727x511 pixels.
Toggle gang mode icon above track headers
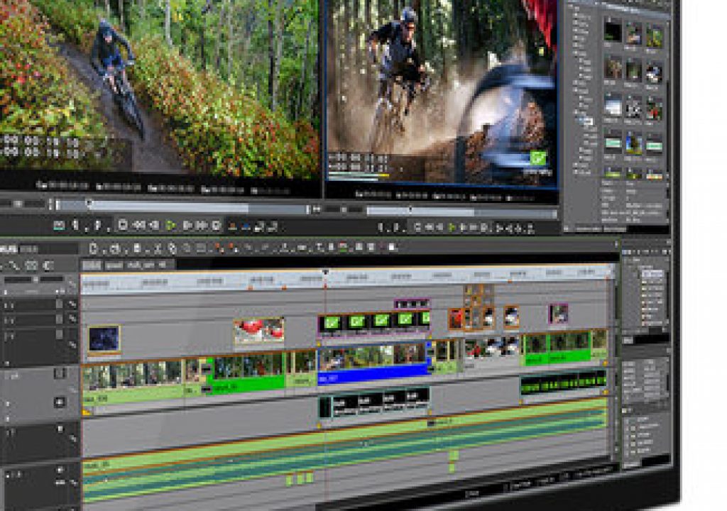(x=48, y=265)
